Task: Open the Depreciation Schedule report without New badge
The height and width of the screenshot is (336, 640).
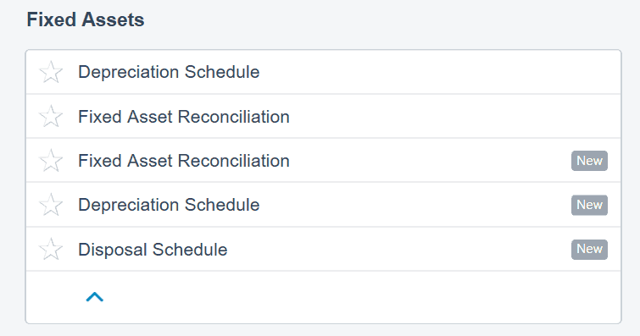Action: point(169,72)
